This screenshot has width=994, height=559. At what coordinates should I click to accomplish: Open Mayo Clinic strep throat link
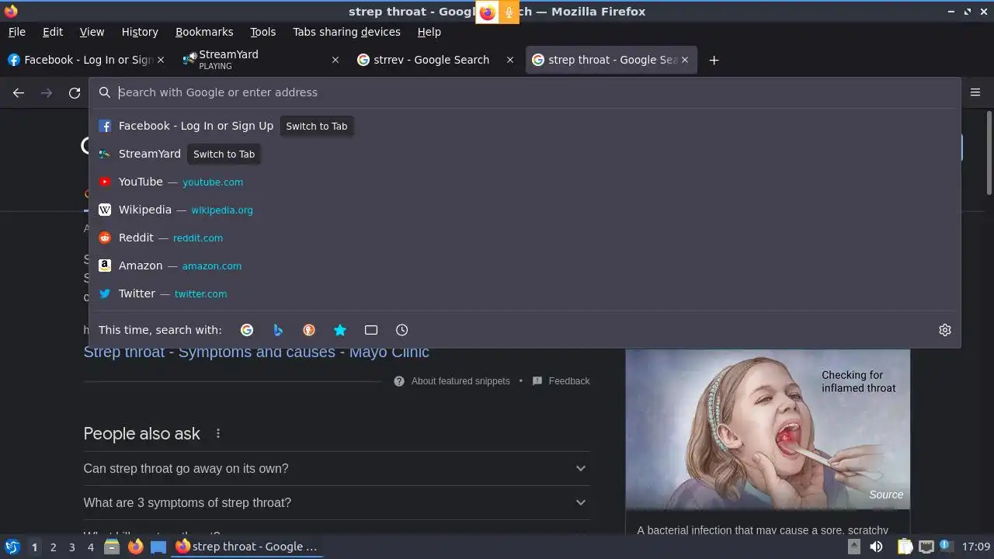256,352
